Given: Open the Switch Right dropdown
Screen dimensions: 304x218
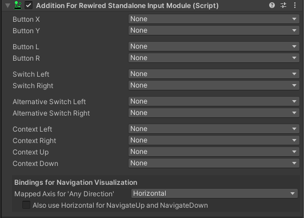Looking at the screenshot, I should (214, 85).
